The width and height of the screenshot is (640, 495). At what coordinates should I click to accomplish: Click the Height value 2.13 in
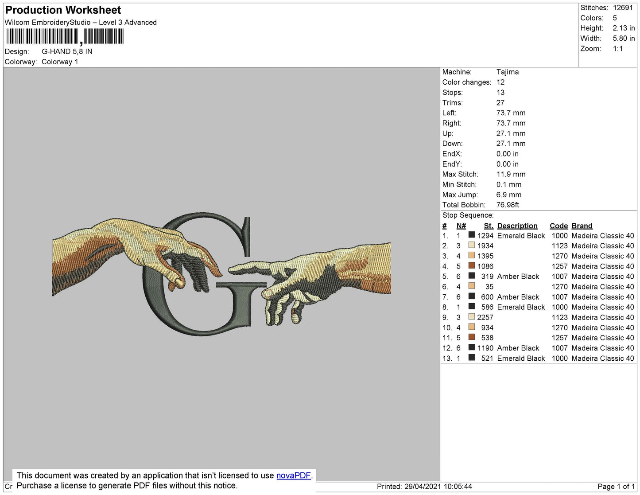pyautogui.click(x=624, y=28)
